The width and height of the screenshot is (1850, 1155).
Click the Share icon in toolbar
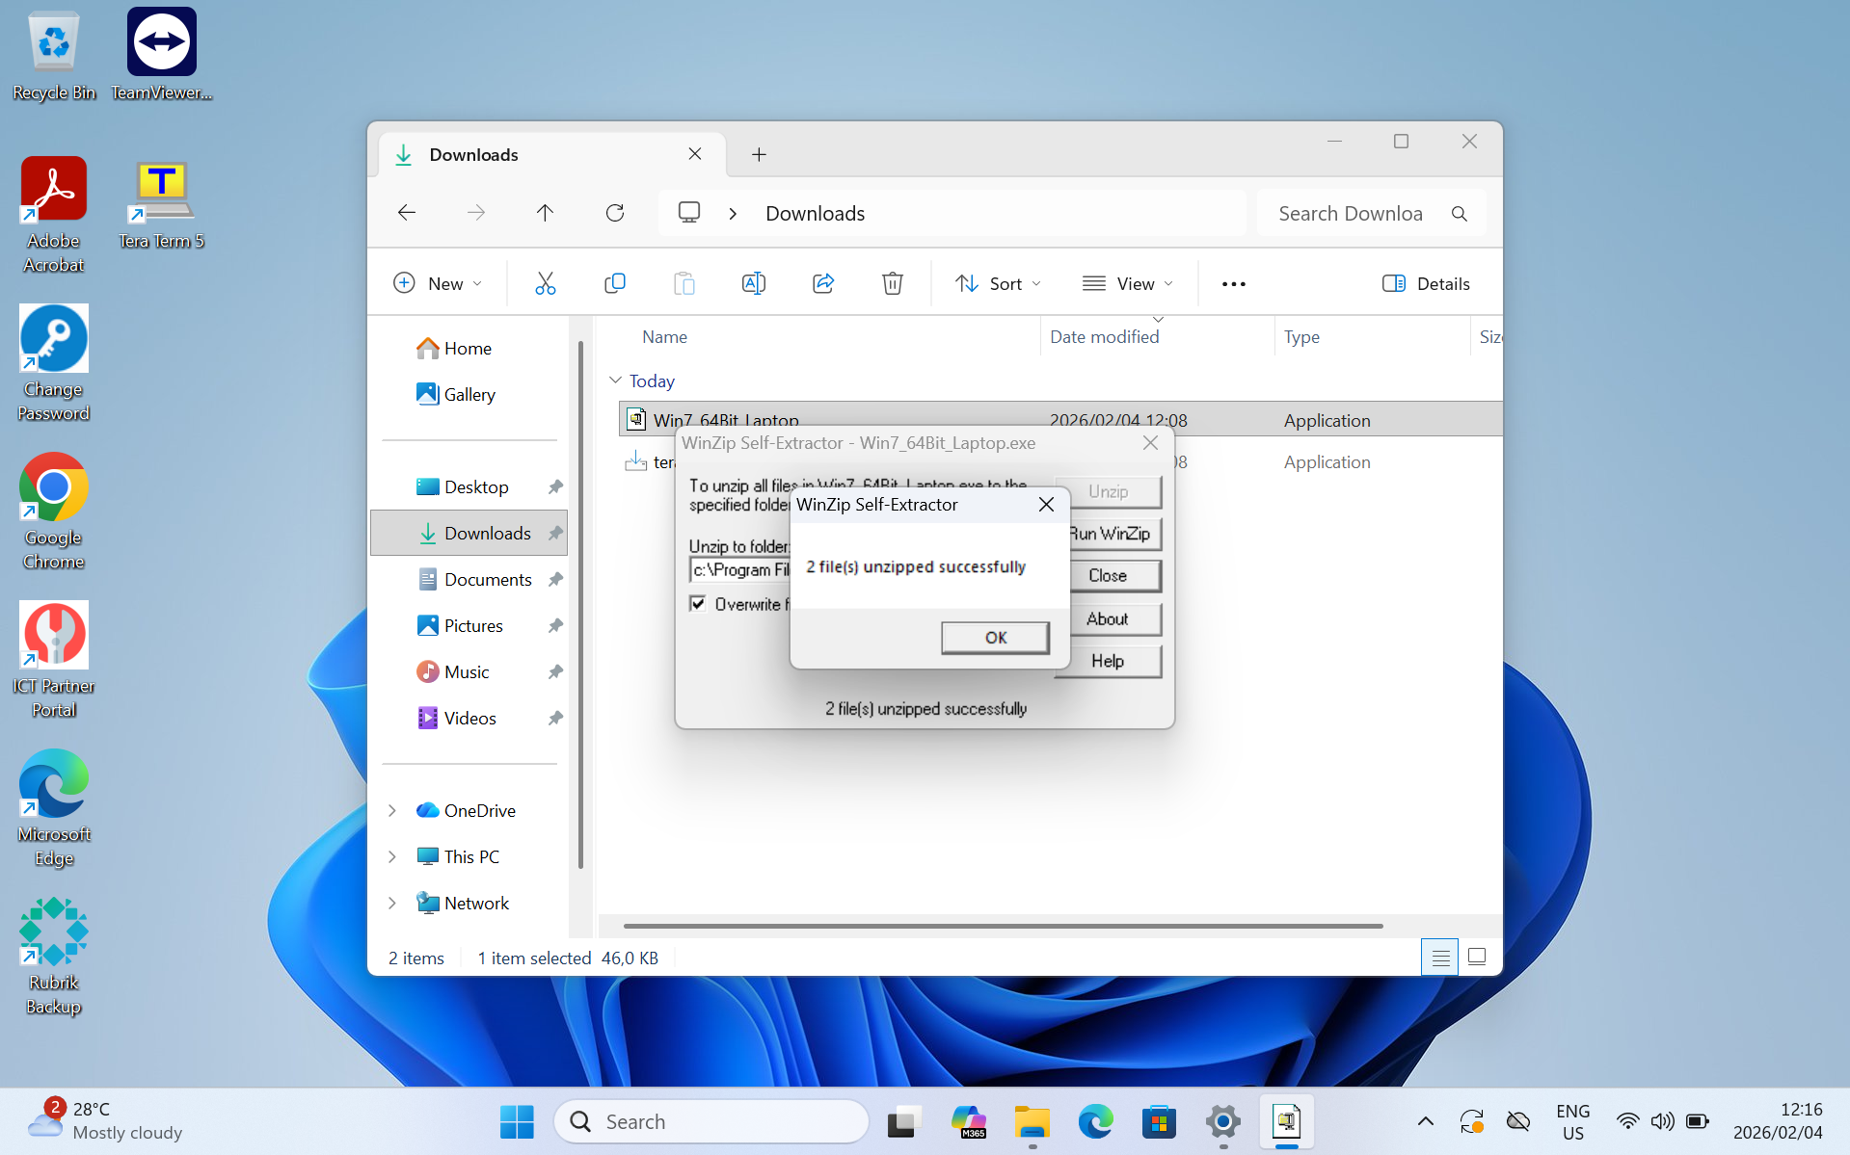[x=822, y=283]
